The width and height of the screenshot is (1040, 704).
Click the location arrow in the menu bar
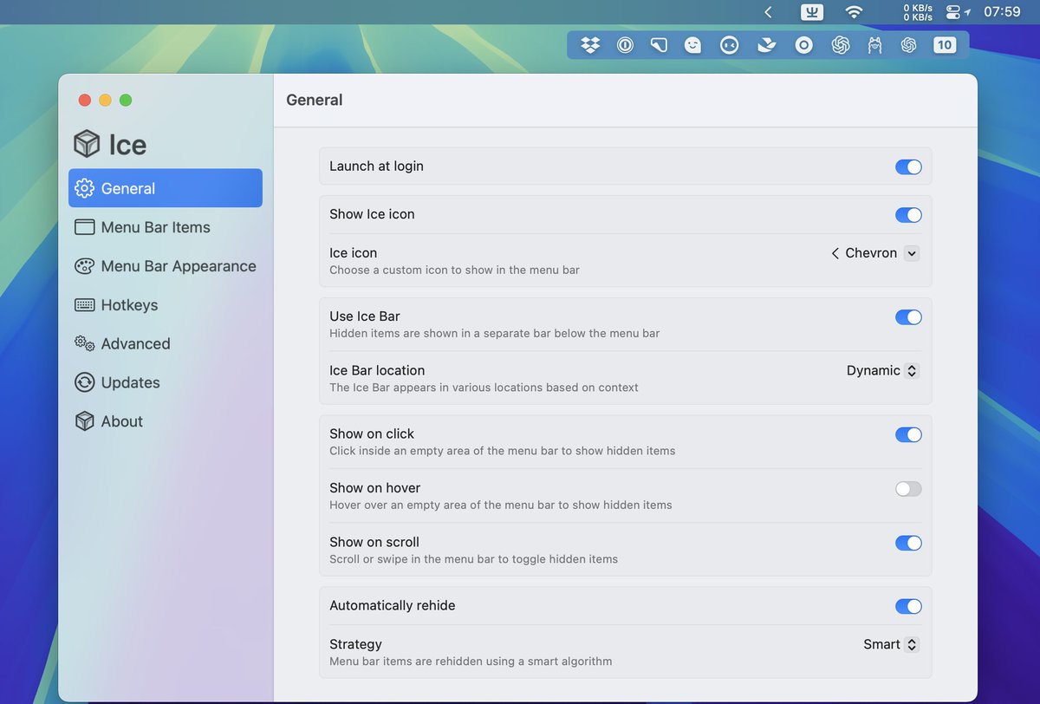click(x=967, y=12)
